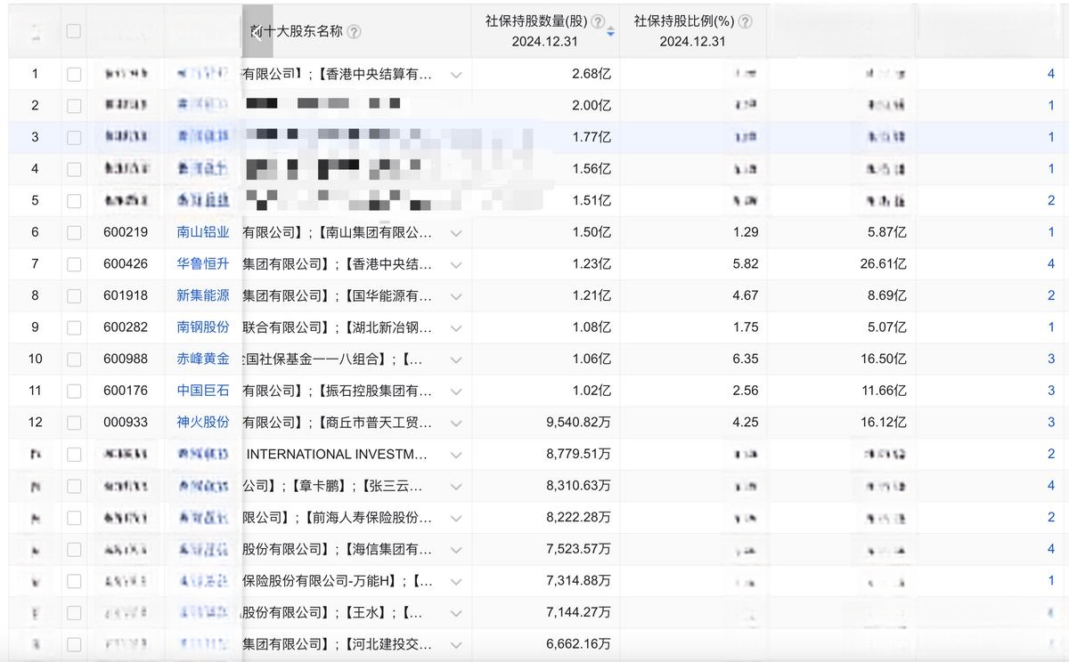Click the 6.35 ratio in 赤峰黄金 row
Image resolution: width=1069 pixels, height=662 pixels.
(746, 359)
